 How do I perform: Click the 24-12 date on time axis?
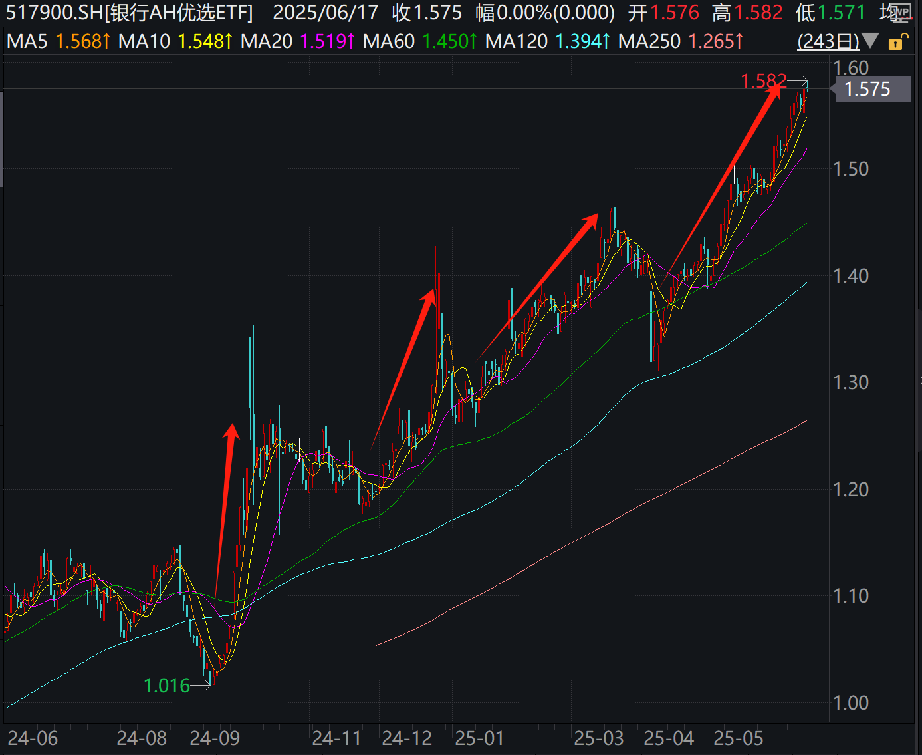(407, 738)
